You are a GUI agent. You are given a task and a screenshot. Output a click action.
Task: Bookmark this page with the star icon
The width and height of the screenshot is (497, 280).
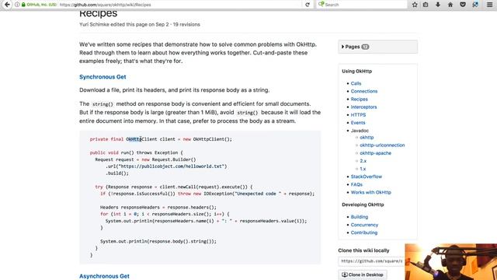(x=415, y=5)
